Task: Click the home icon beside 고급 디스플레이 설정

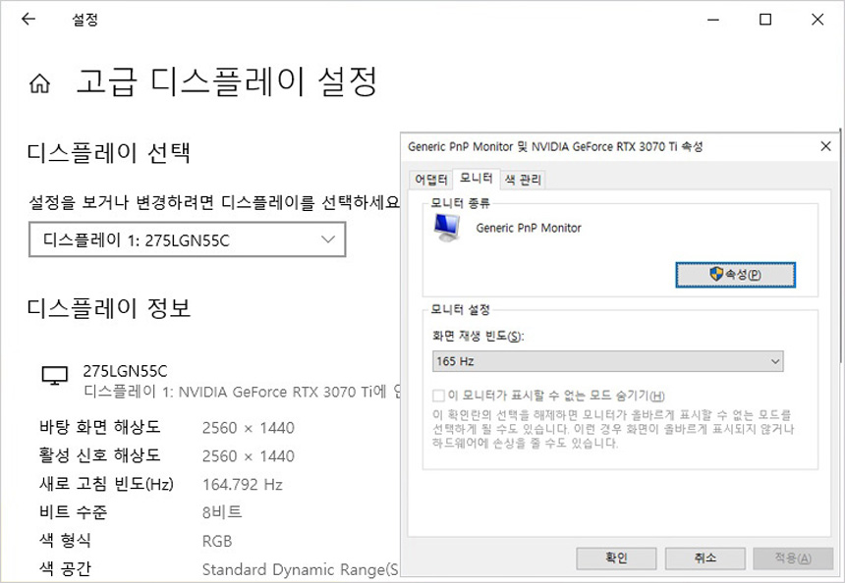Action: pos(39,83)
